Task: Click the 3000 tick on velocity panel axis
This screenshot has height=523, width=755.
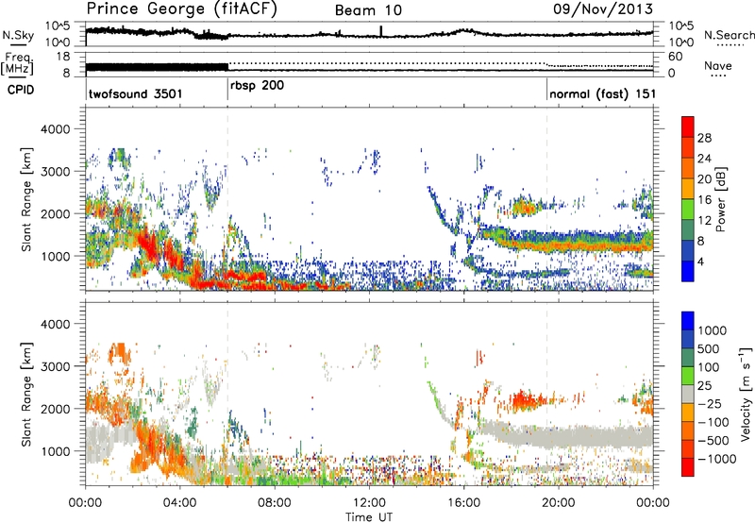Action: 55,366
